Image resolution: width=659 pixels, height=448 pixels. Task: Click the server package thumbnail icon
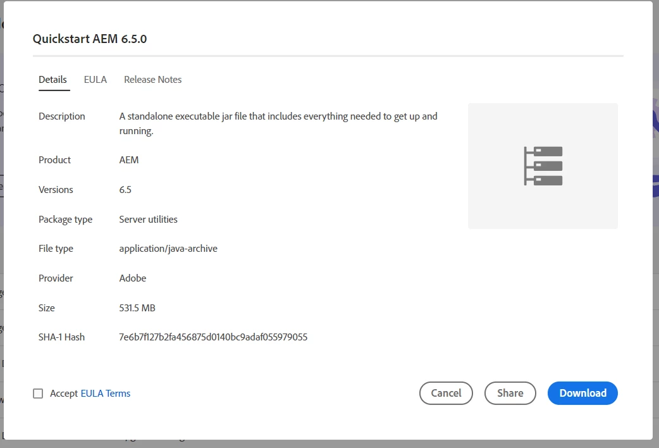543,166
